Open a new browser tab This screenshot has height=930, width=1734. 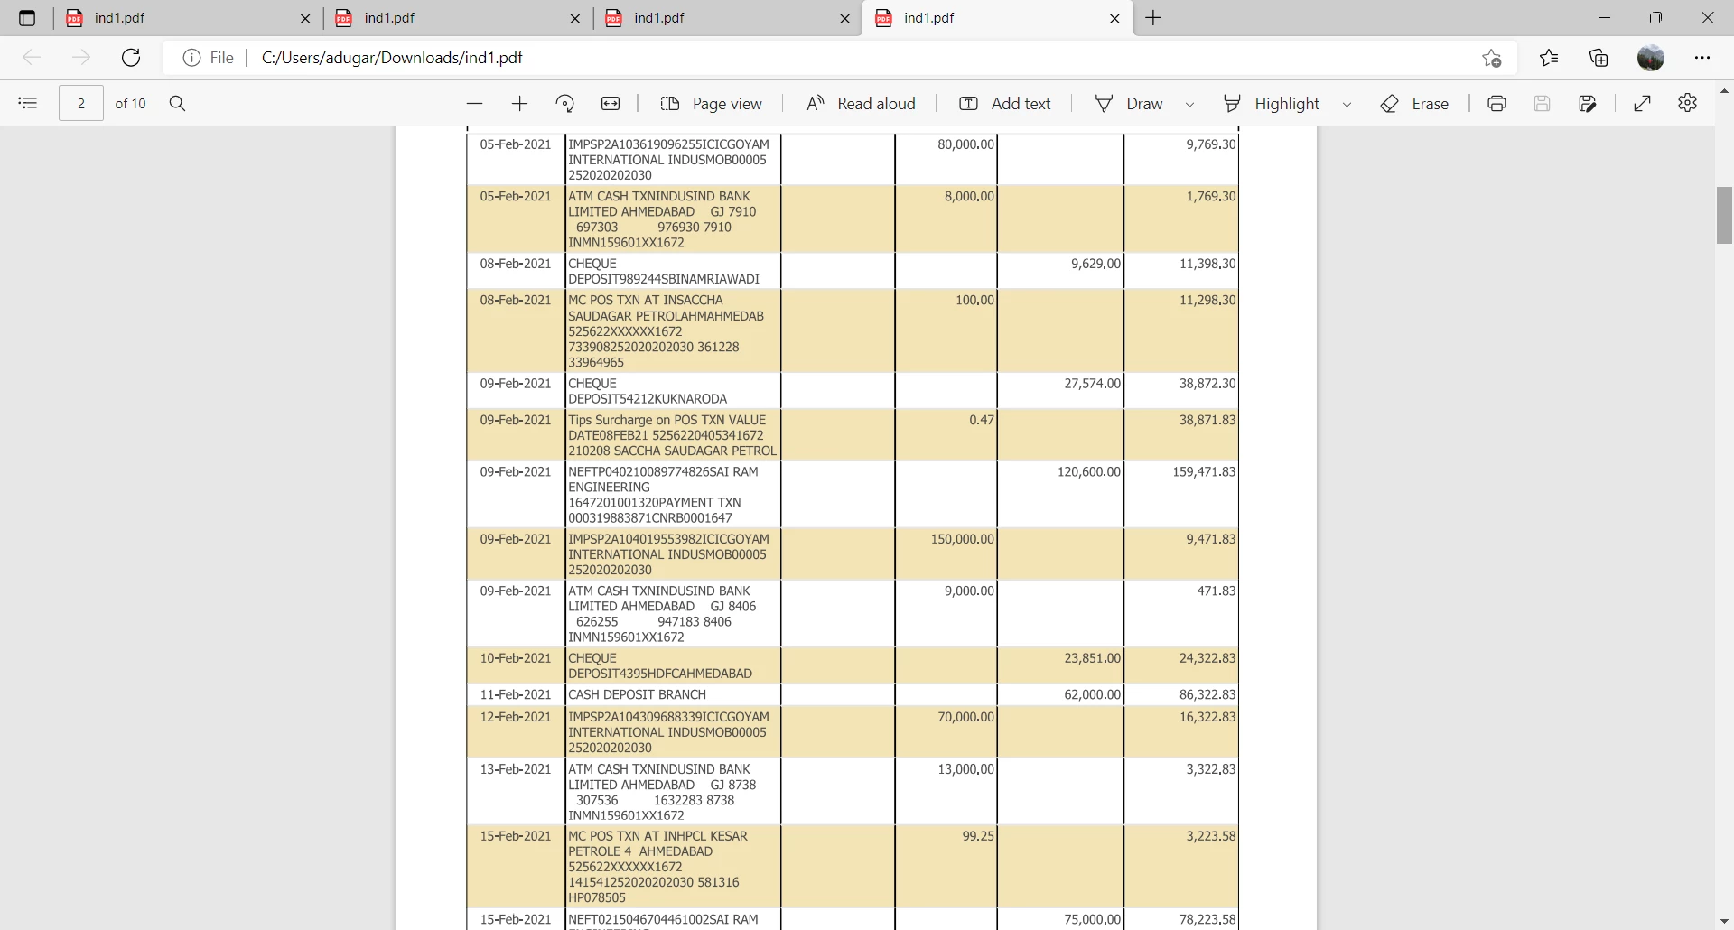[x=1153, y=18]
